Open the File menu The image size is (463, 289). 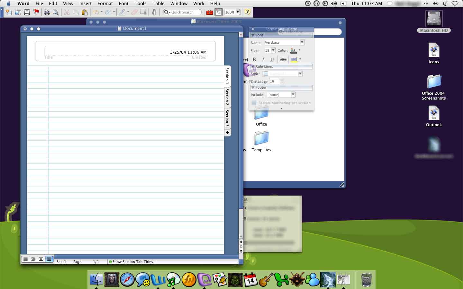(x=39, y=4)
